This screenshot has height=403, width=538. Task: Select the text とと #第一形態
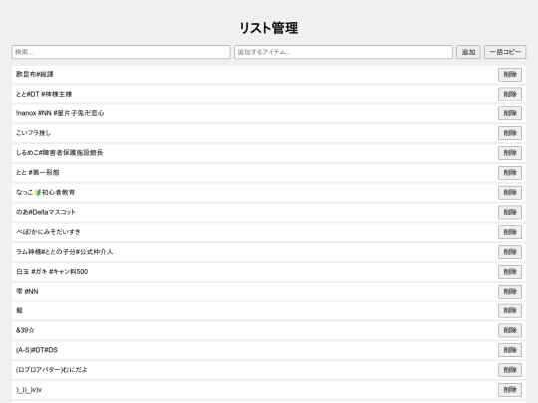[x=38, y=172]
